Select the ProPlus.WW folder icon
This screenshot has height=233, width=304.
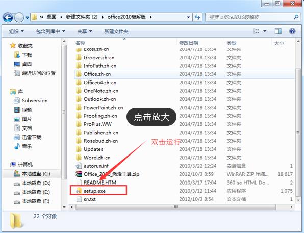tap(79, 124)
